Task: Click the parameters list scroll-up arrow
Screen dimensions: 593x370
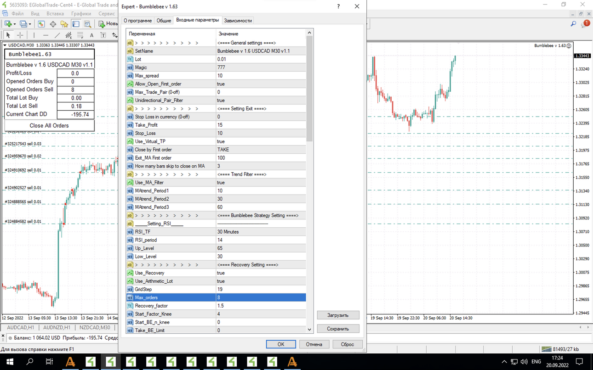Action: pos(309,33)
